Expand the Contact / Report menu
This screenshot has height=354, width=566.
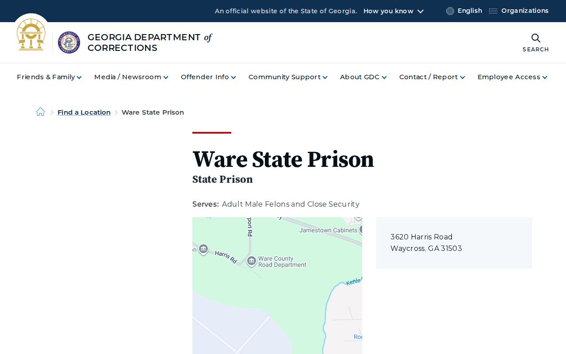432,77
